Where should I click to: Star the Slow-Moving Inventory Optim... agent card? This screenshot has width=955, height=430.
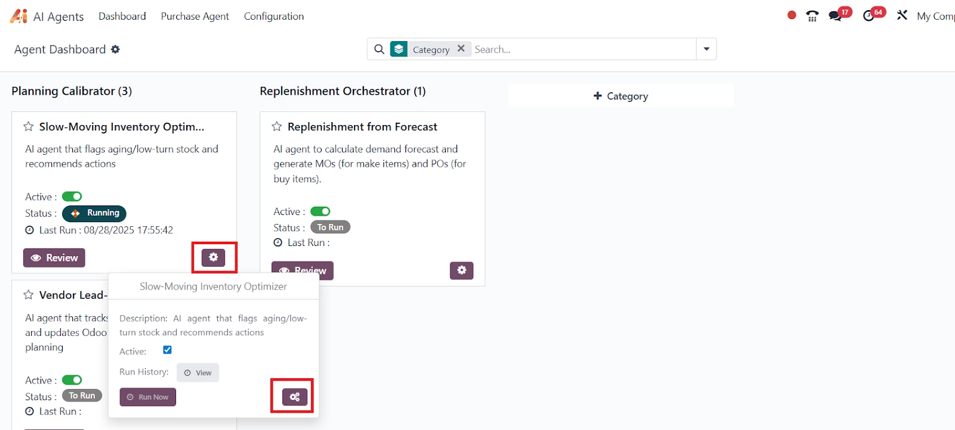pos(28,127)
